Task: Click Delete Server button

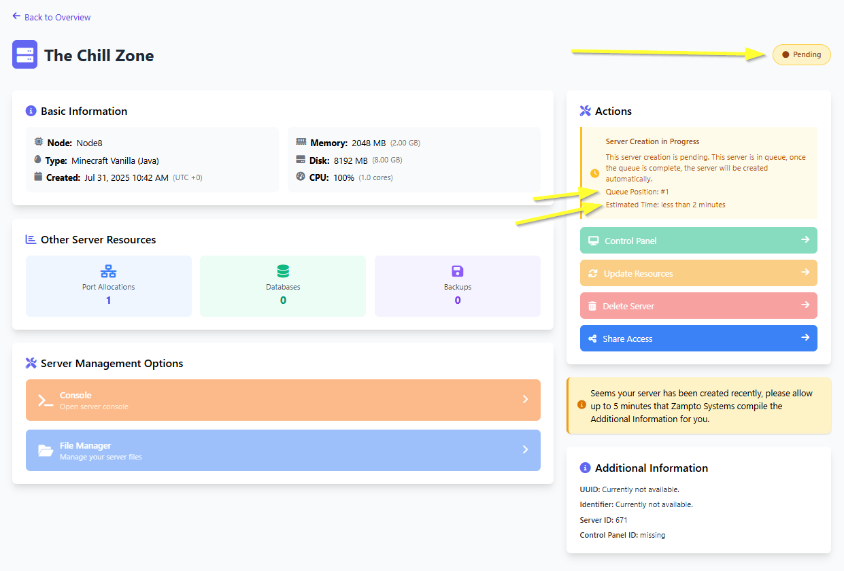Action: [698, 306]
